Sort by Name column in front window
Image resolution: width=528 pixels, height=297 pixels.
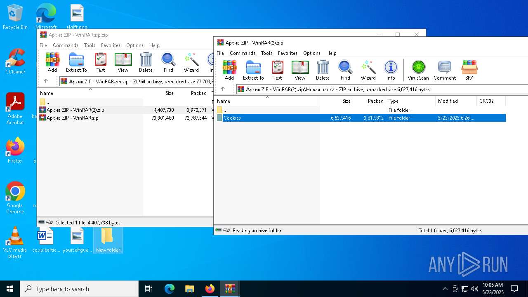click(267, 101)
